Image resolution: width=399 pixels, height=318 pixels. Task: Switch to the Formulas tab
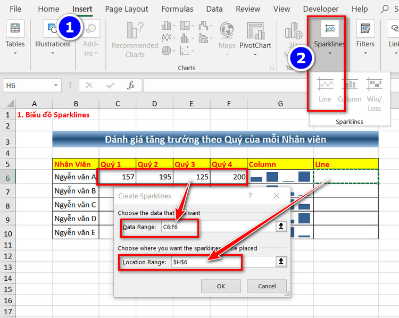tap(177, 9)
